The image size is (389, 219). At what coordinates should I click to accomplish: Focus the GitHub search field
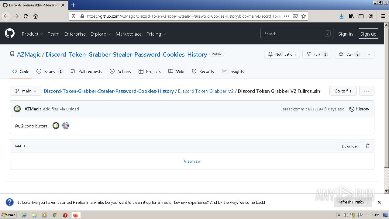pyautogui.click(x=297, y=34)
